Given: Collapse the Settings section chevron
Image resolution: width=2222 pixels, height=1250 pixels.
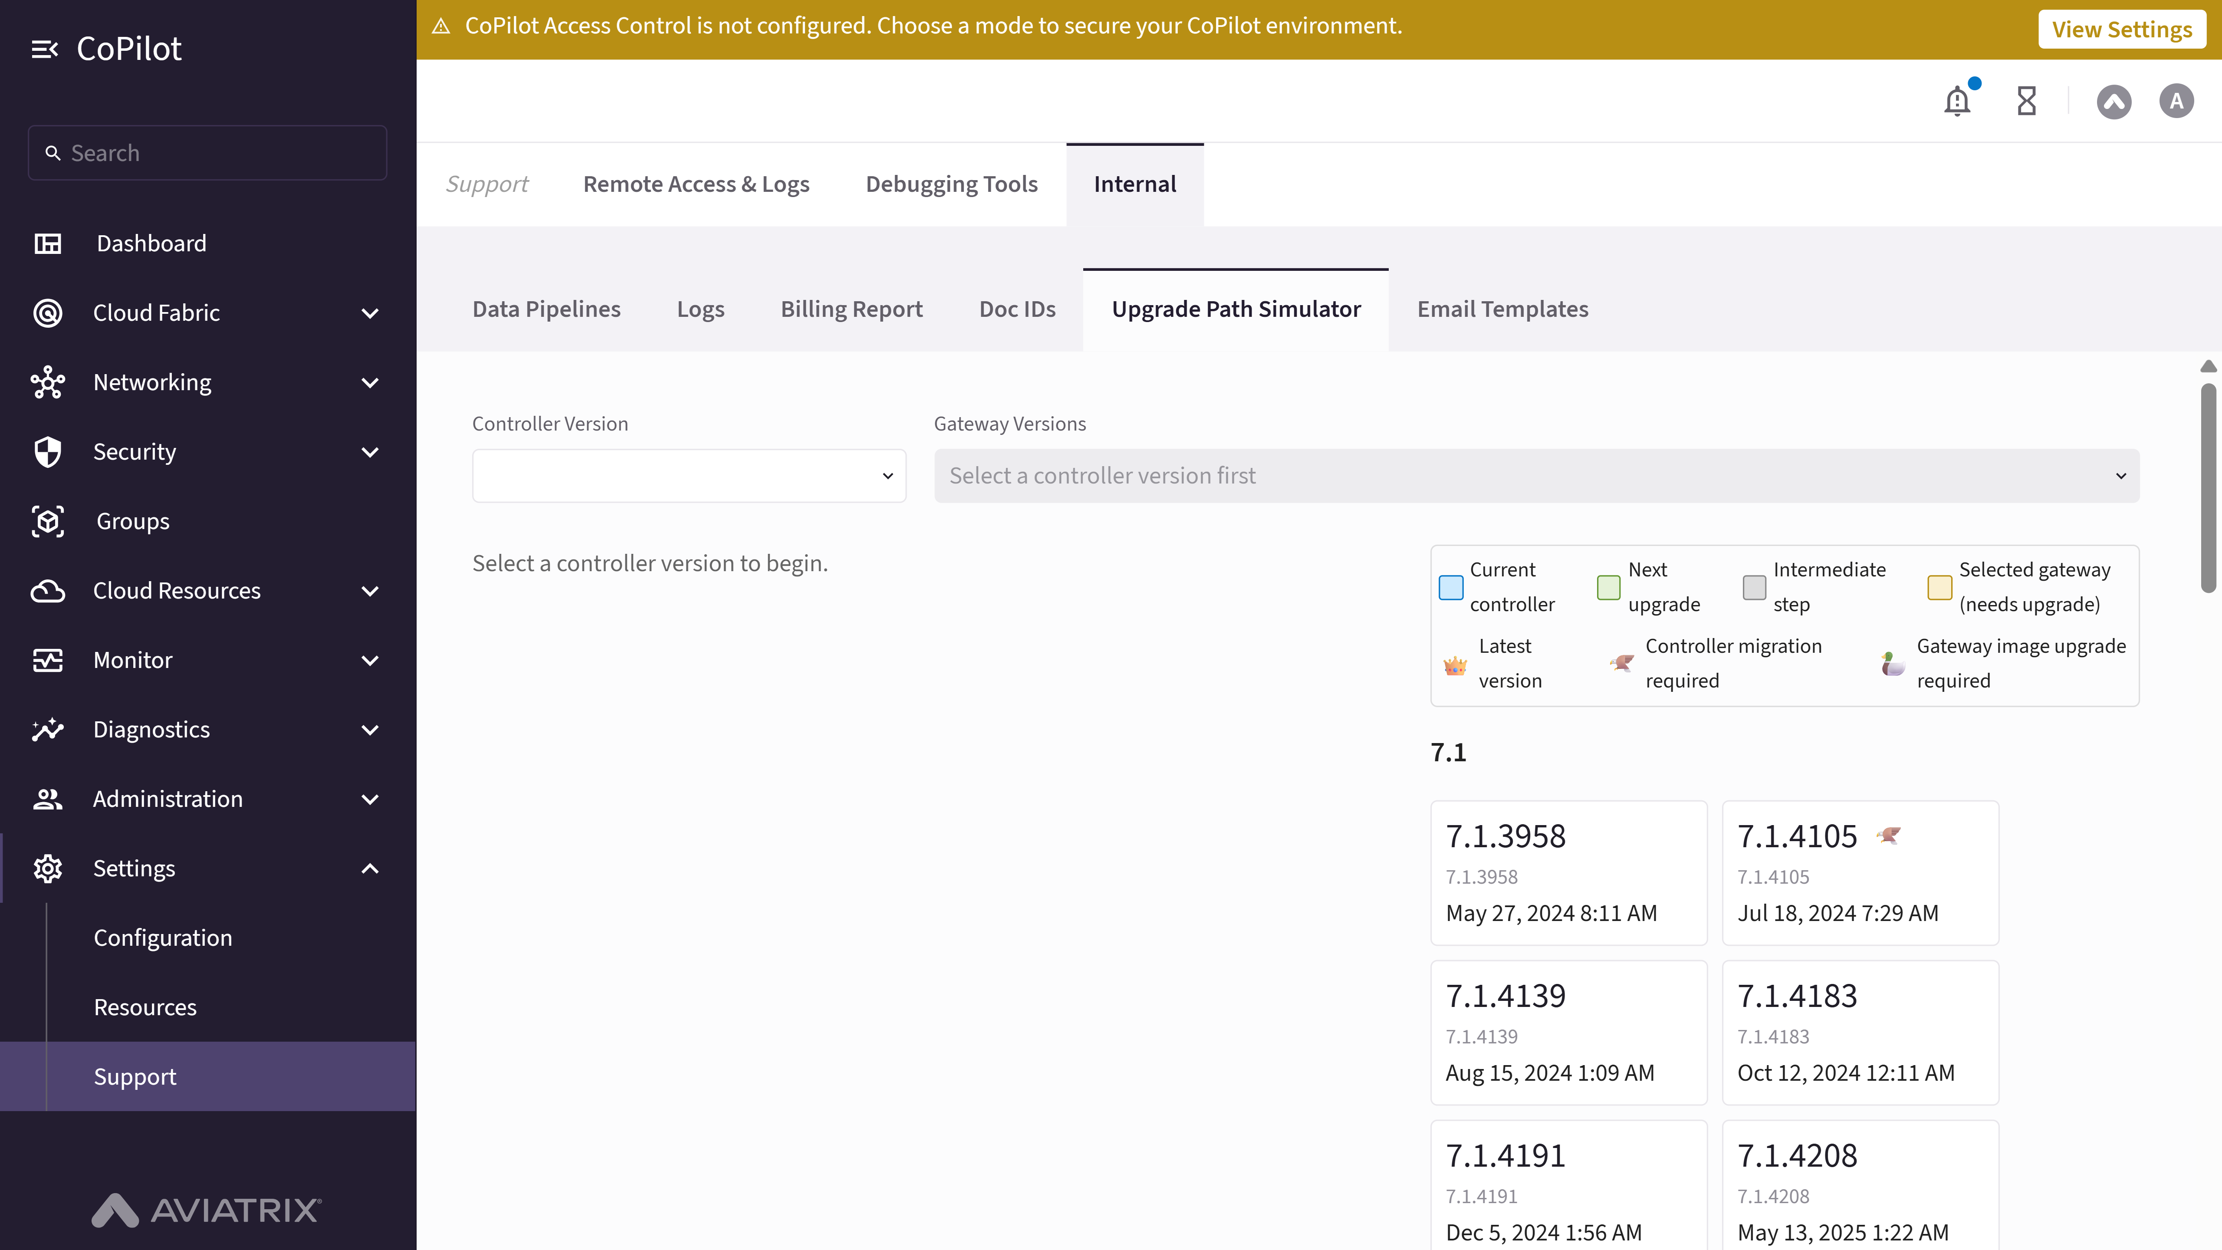Looking at the screenshot, I should coord(370,868).
